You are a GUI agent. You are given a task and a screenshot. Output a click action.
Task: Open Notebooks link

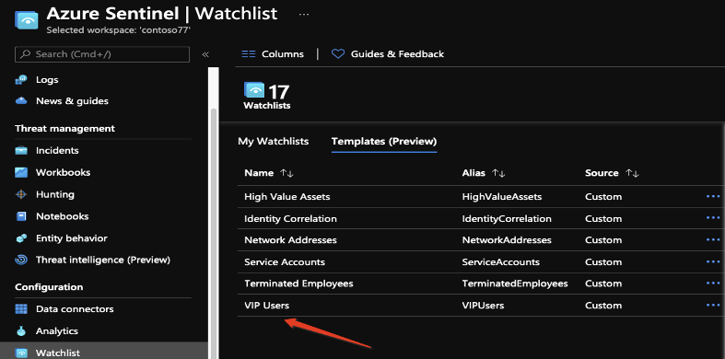tap(62, 216)
